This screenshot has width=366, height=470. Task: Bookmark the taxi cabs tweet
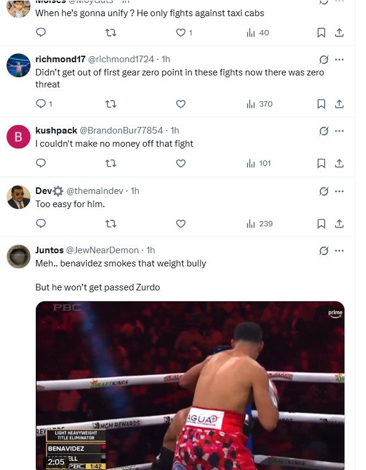[321, 33]
